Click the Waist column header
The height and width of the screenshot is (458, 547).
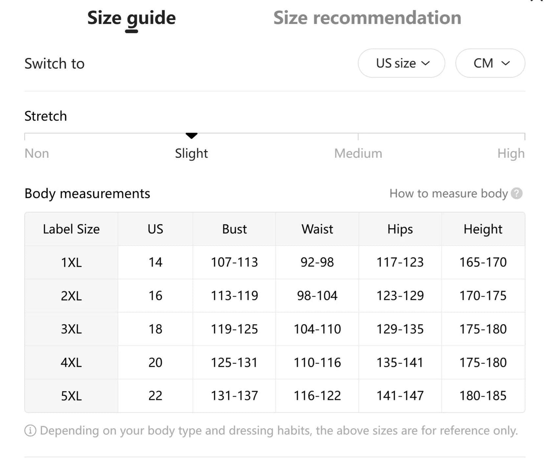(x=317, y=229)
